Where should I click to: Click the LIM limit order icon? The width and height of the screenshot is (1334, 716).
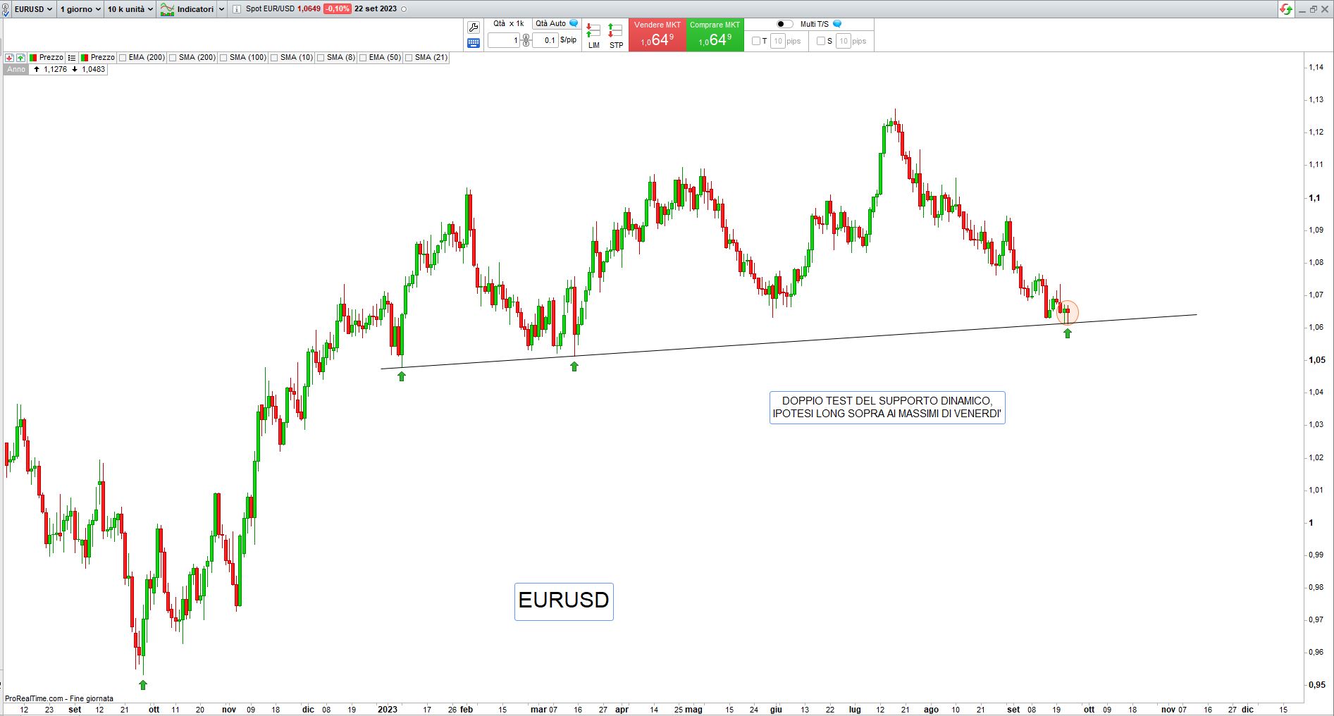(x=593, y=35)
